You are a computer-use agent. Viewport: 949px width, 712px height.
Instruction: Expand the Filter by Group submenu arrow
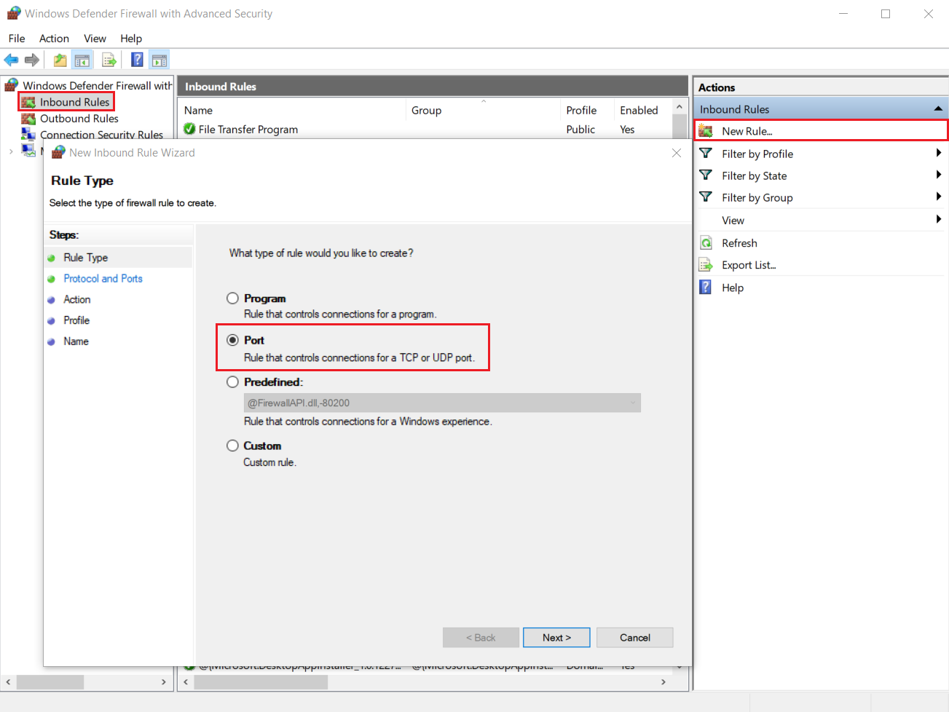pyautogui.click(x=938, y=197)
